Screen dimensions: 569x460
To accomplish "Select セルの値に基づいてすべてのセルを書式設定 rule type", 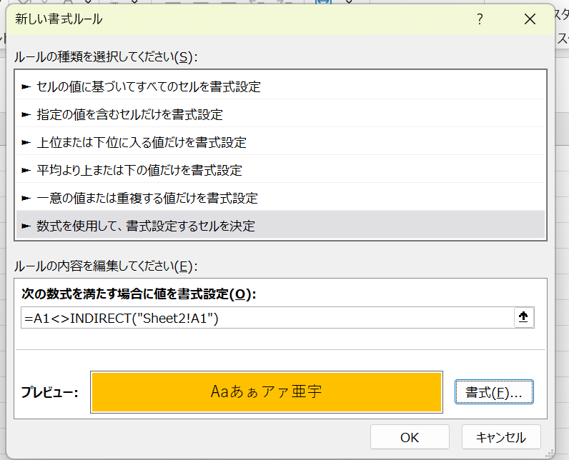I will point(149,87).
